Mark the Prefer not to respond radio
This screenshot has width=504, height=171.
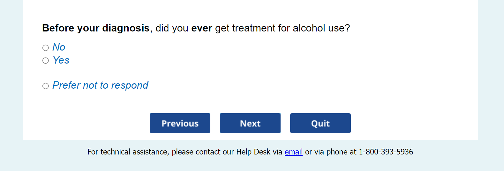click(46, 86)
